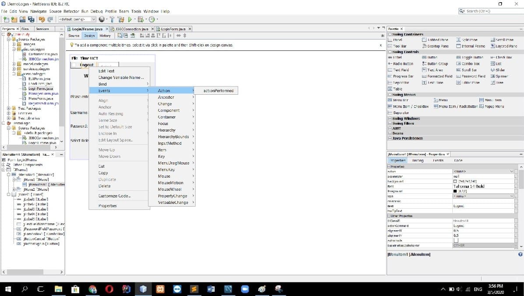The image size is (524, 296).
Task: Click the Undo arrow in main toolbar
Action: tap(42, 19)
